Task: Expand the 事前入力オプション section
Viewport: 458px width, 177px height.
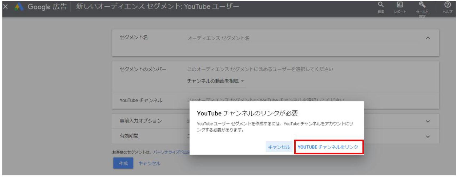Action: (428, 121)
